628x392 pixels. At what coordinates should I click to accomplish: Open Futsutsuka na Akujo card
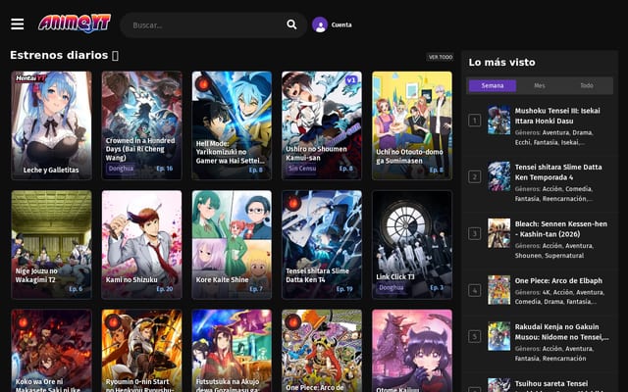coord(232,351)
